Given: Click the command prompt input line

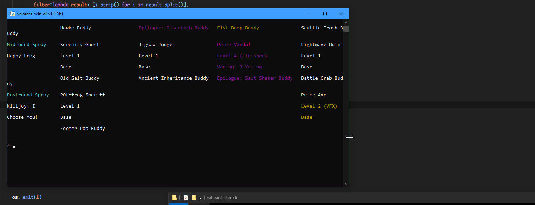Looking at the screenshot, I should pyautogui.click(x=175, y=145).
